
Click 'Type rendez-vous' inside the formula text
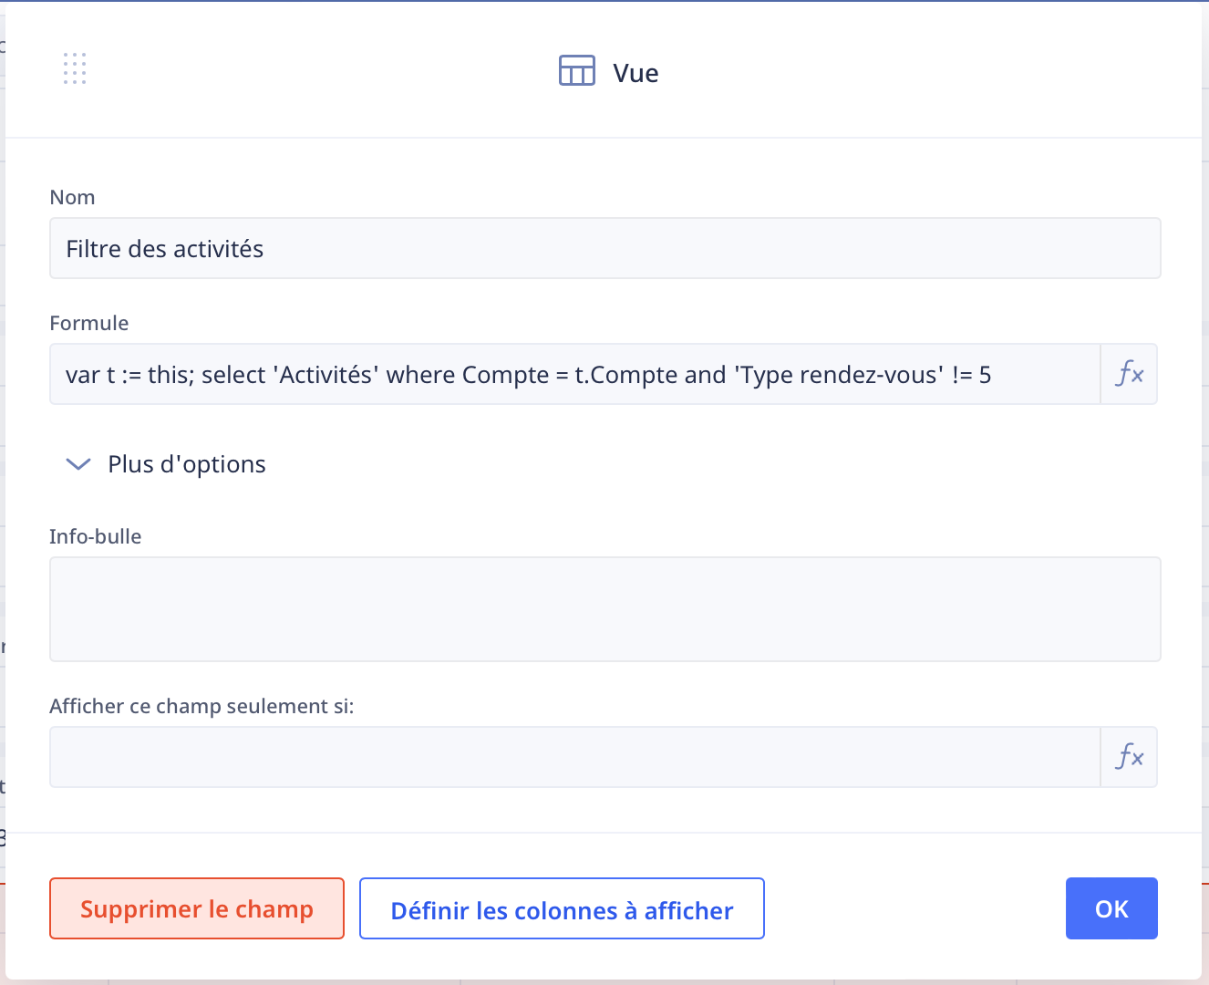[x=839, y=375]
